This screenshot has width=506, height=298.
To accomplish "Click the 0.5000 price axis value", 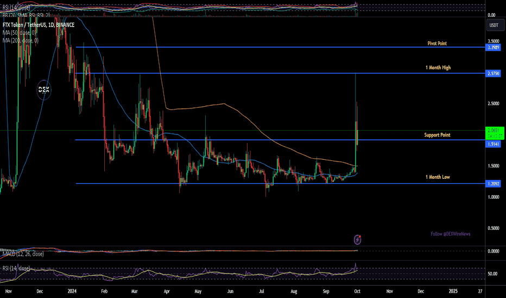I will click(493, 228).
